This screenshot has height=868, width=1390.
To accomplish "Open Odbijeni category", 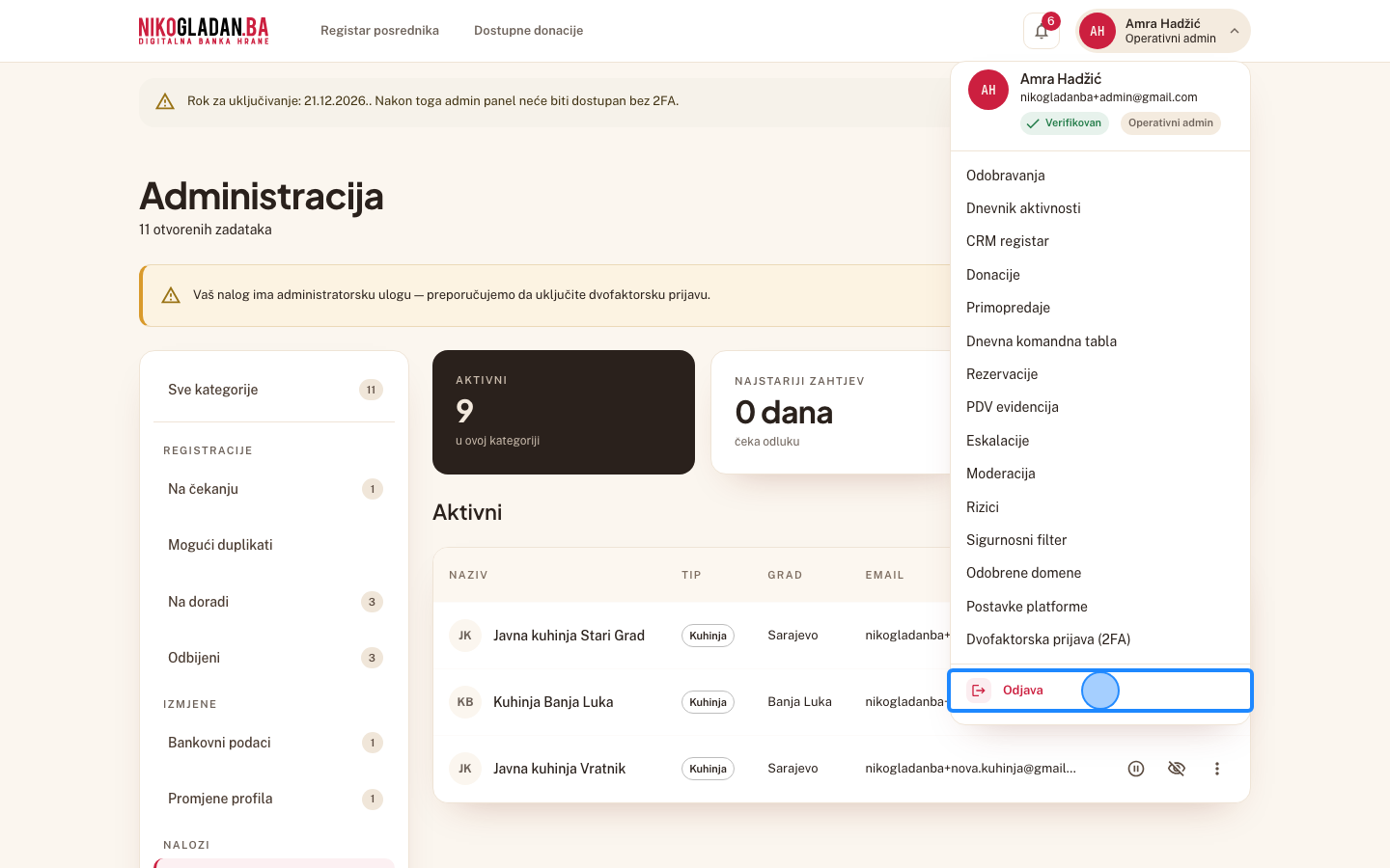I will [274, 658].
